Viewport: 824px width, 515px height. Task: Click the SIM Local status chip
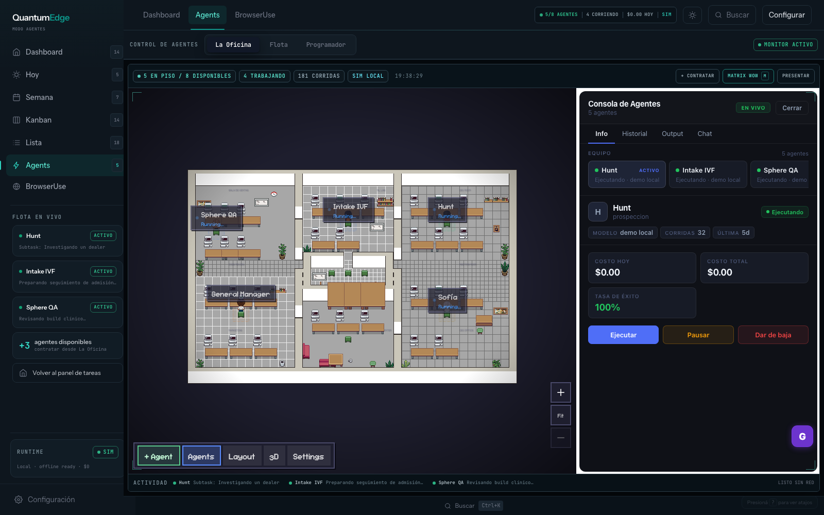pos(368,76)
